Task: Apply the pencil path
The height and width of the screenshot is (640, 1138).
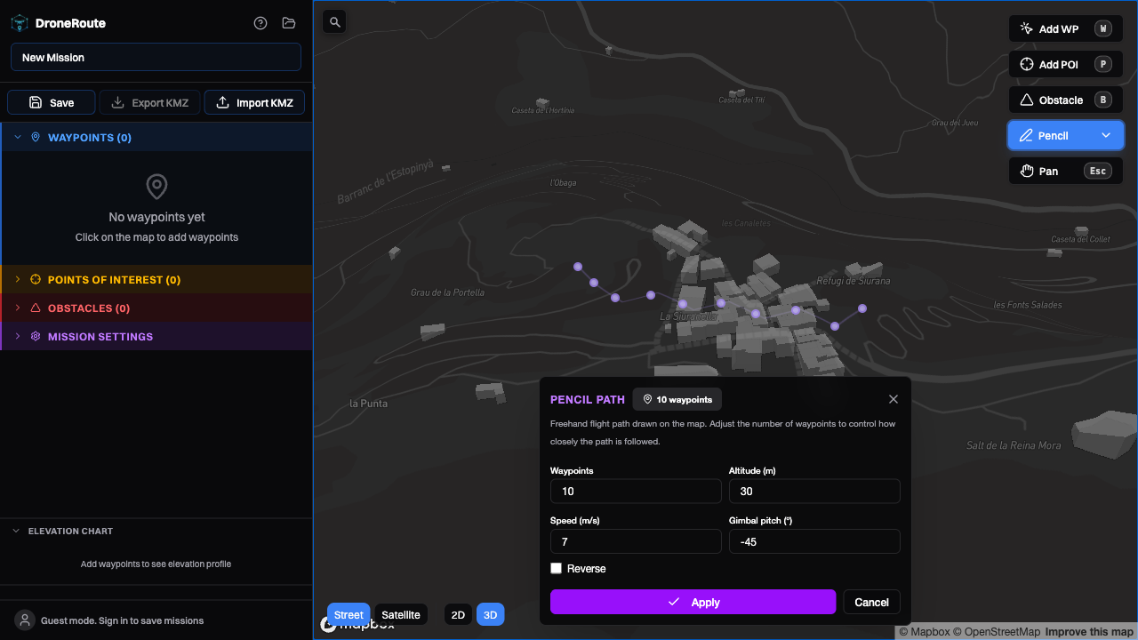Action: coord(693,603)
